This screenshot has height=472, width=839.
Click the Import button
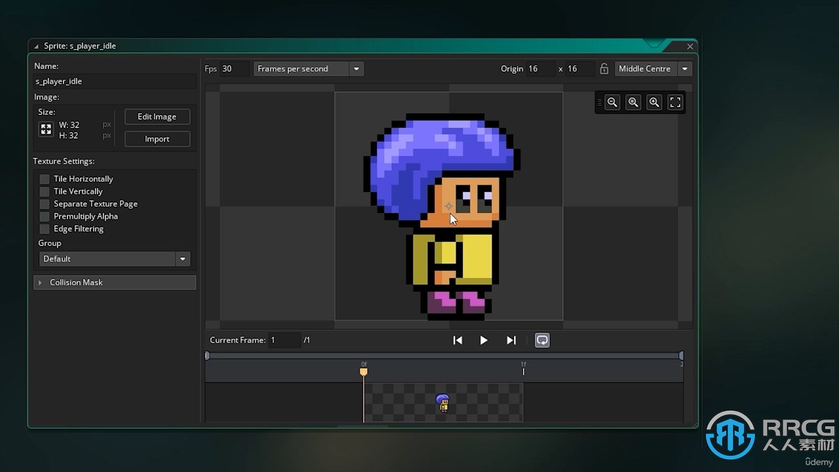(157, 139)
